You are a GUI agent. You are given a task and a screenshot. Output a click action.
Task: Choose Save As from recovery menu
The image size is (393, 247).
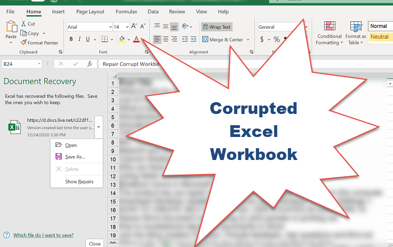(x=77, y=157)
